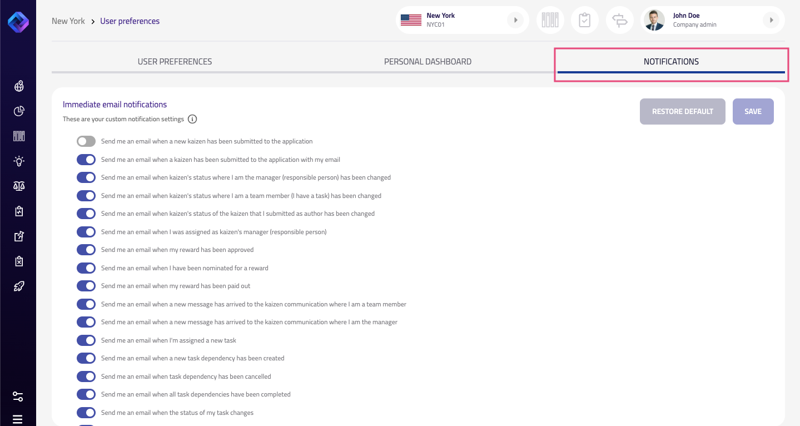Open the kanban columns icon in the sidebar
The image size is (800, 426).
19,136
